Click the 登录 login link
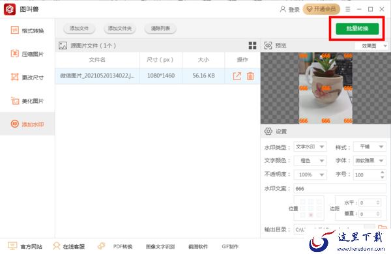This screenshot has width=391, height=254. pos(294,10)
